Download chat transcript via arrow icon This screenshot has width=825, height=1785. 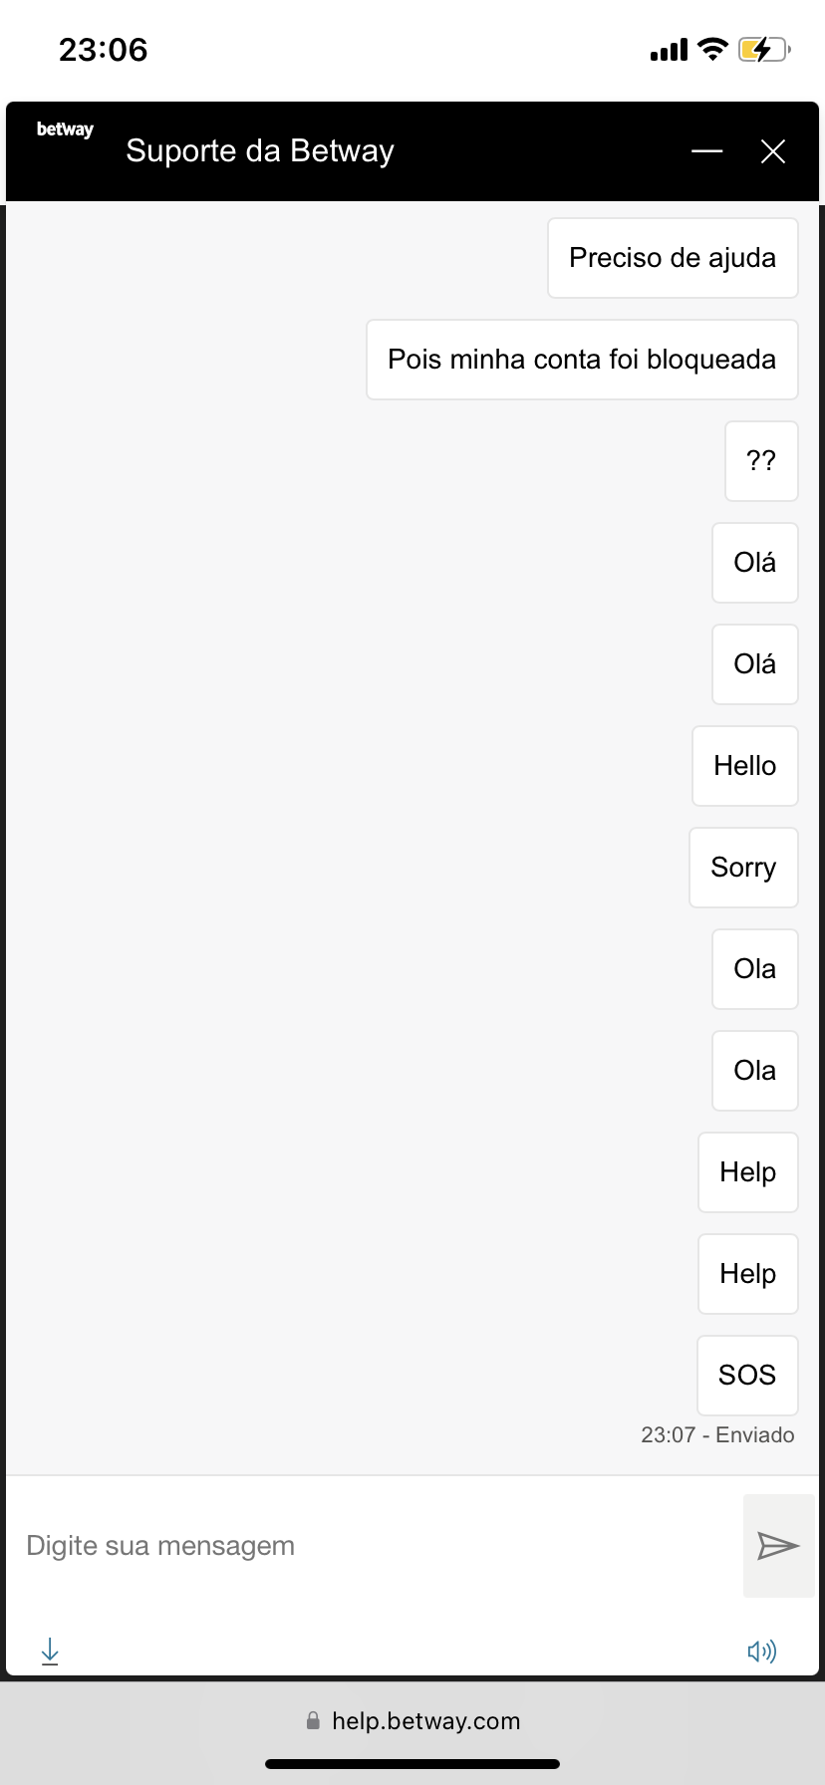pyautogui.click(x=50, y=1652)
